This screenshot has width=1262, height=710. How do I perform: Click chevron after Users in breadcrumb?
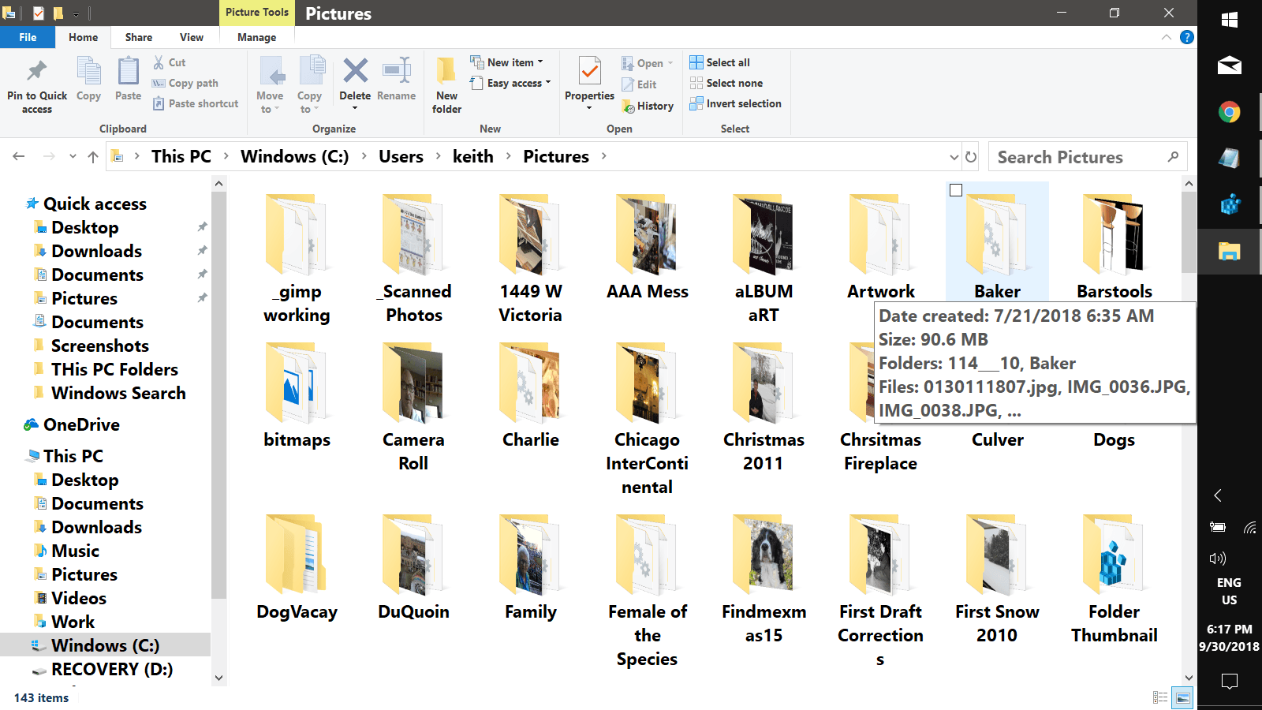click(x=439, y=156)
